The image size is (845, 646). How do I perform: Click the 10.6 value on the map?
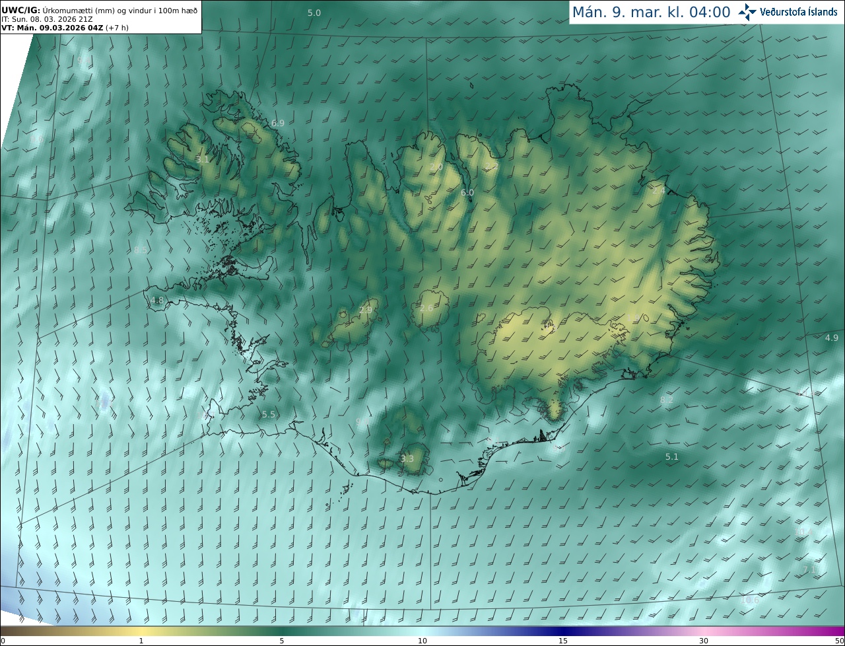750,600
